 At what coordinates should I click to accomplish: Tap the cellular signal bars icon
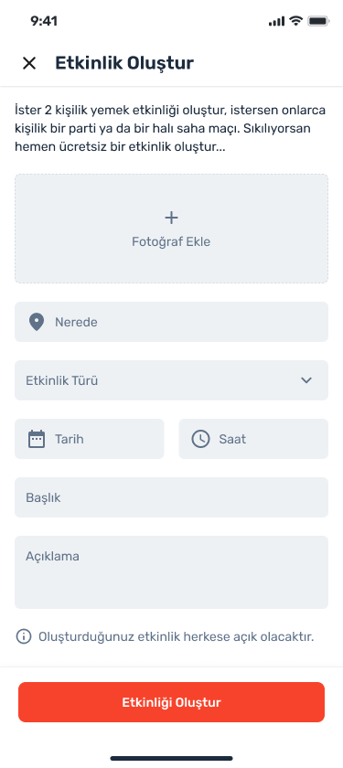276,21
